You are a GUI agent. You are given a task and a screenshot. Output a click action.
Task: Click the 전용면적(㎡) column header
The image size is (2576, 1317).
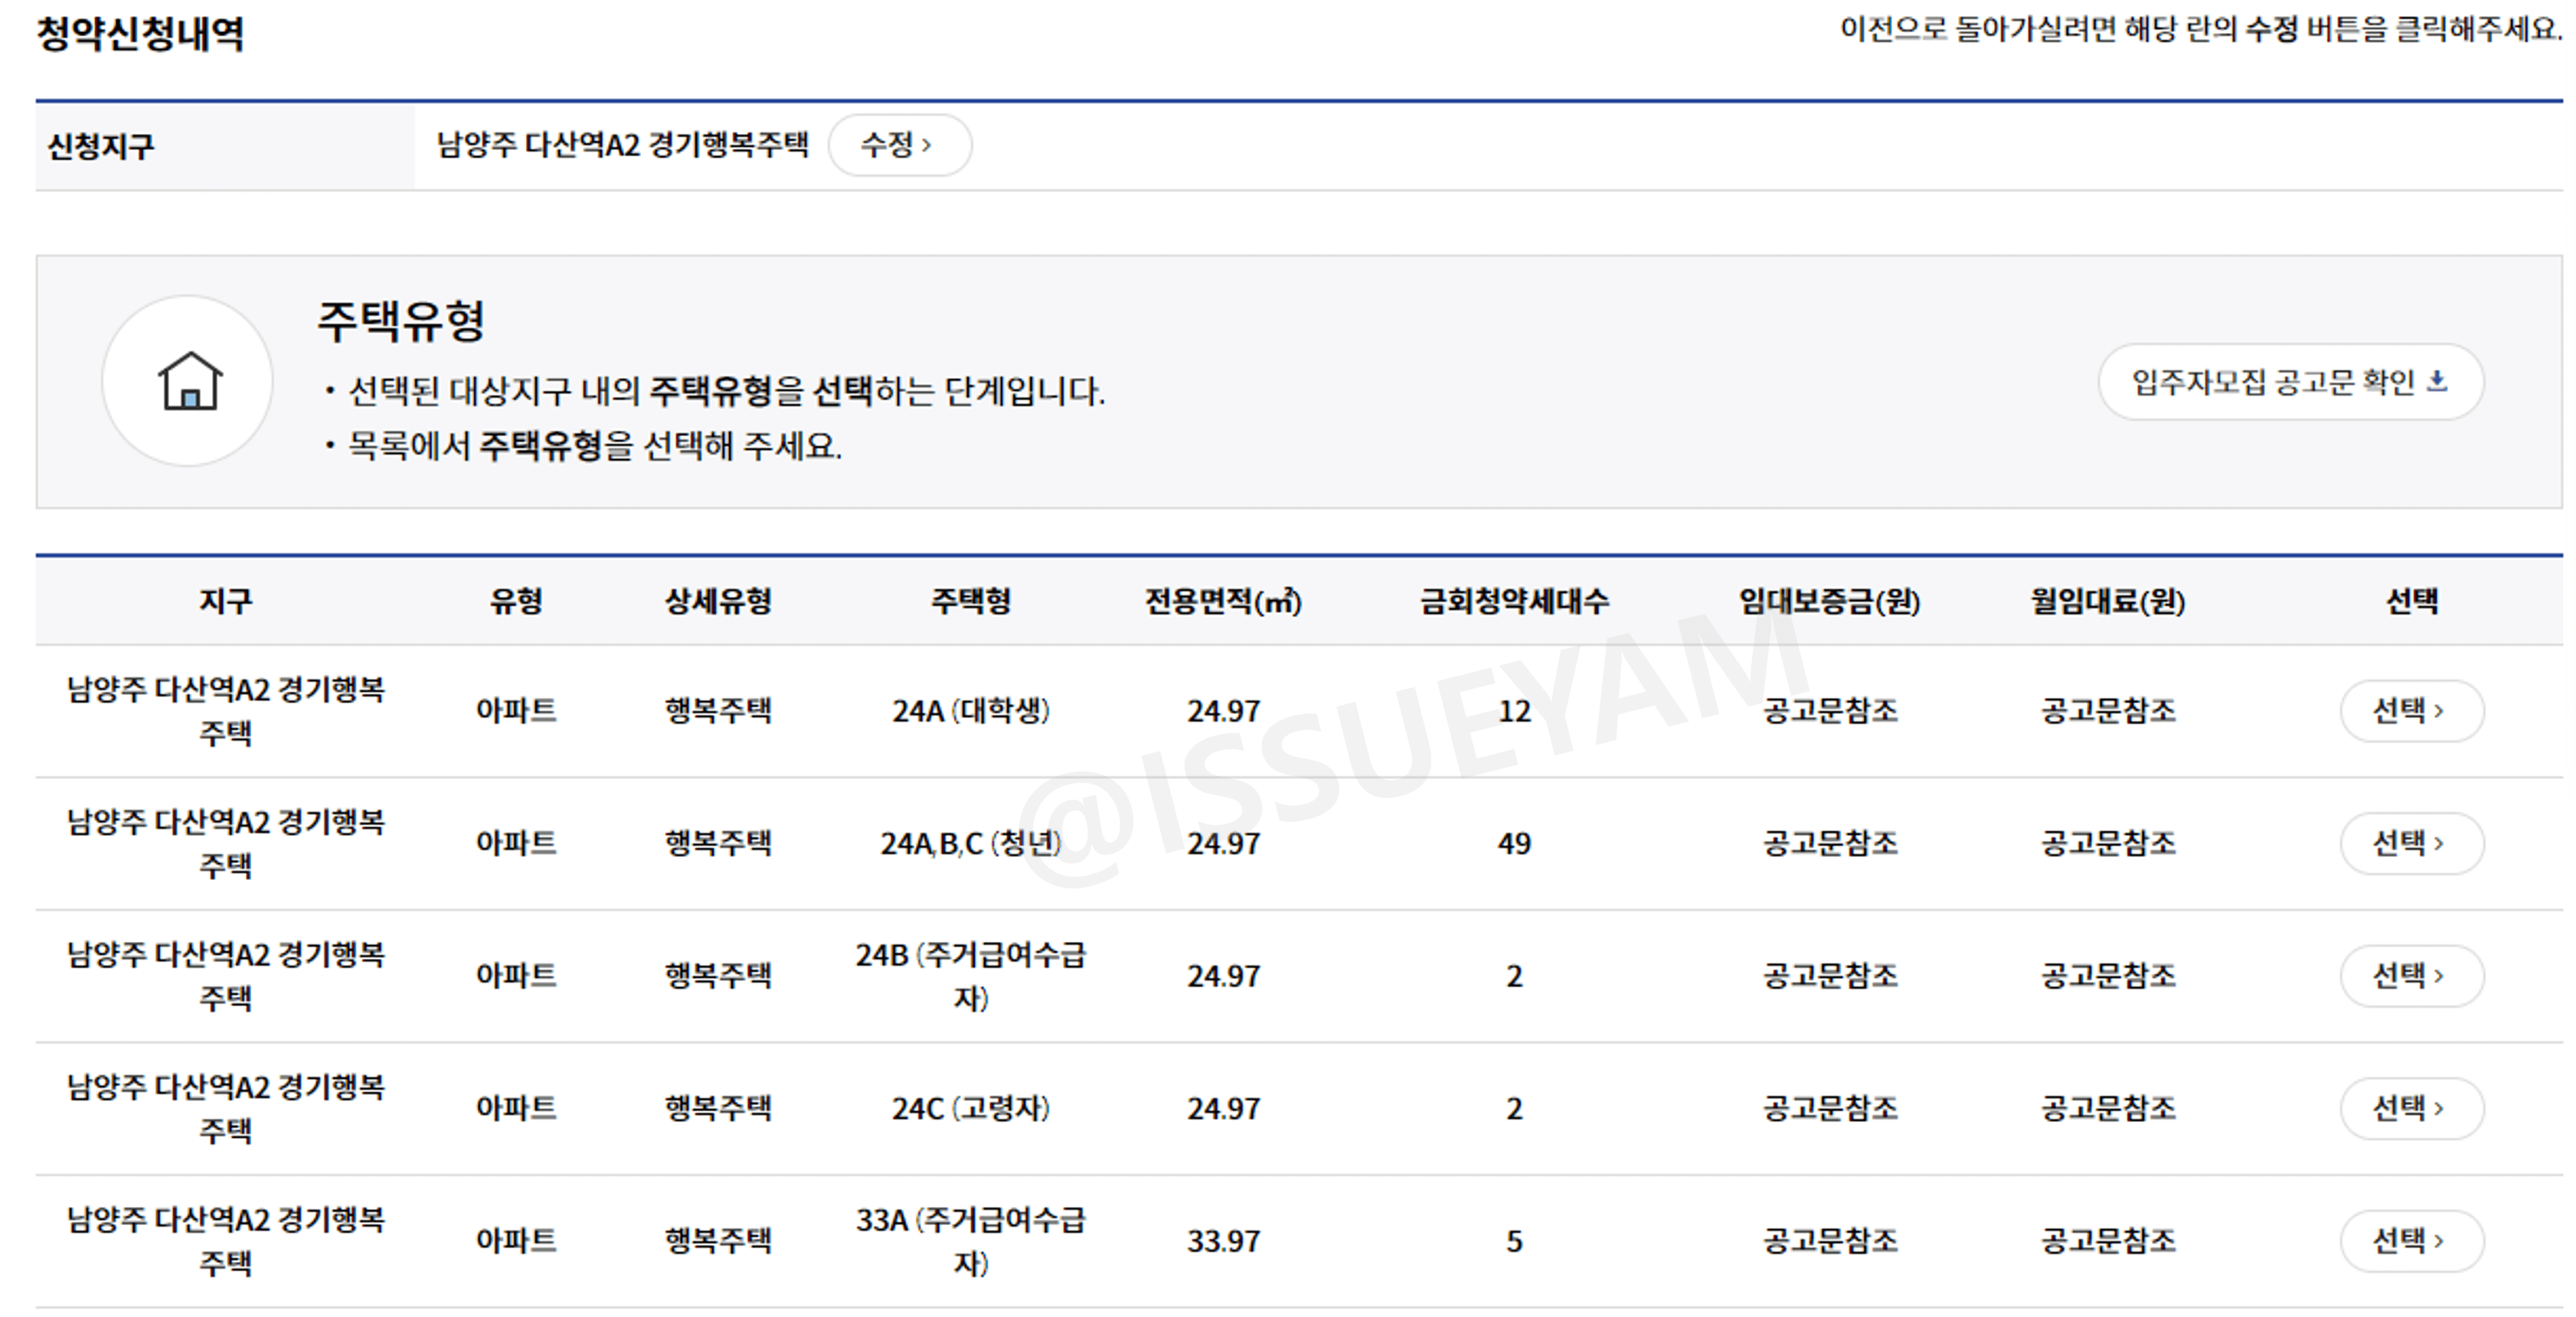[1222, 601]
